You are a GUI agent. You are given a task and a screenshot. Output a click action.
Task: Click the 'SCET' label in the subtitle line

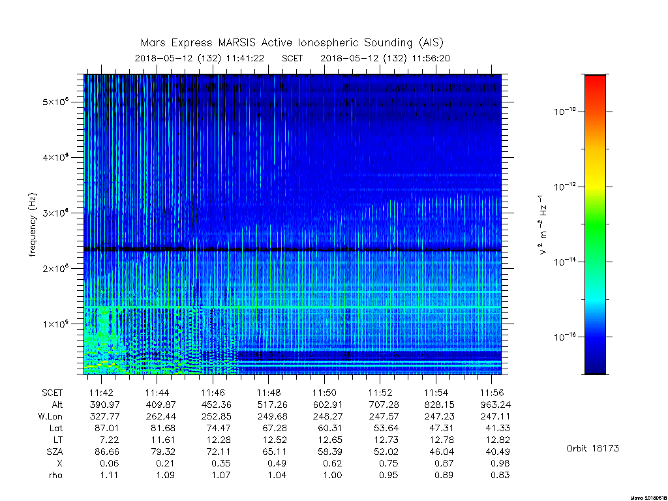point(292,58)
